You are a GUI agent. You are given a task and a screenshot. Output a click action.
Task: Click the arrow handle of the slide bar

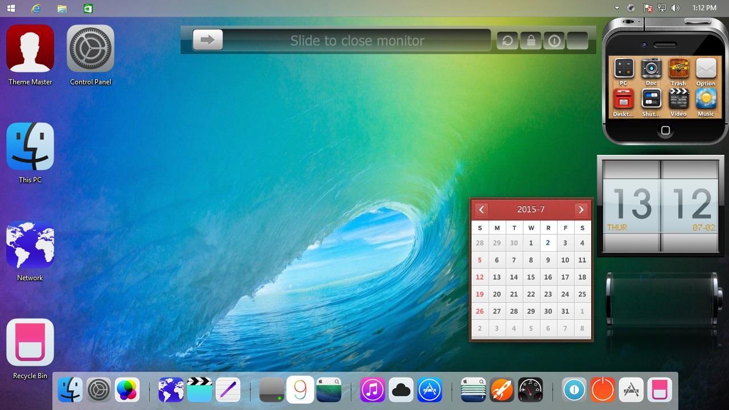click(x=208, y=40)
